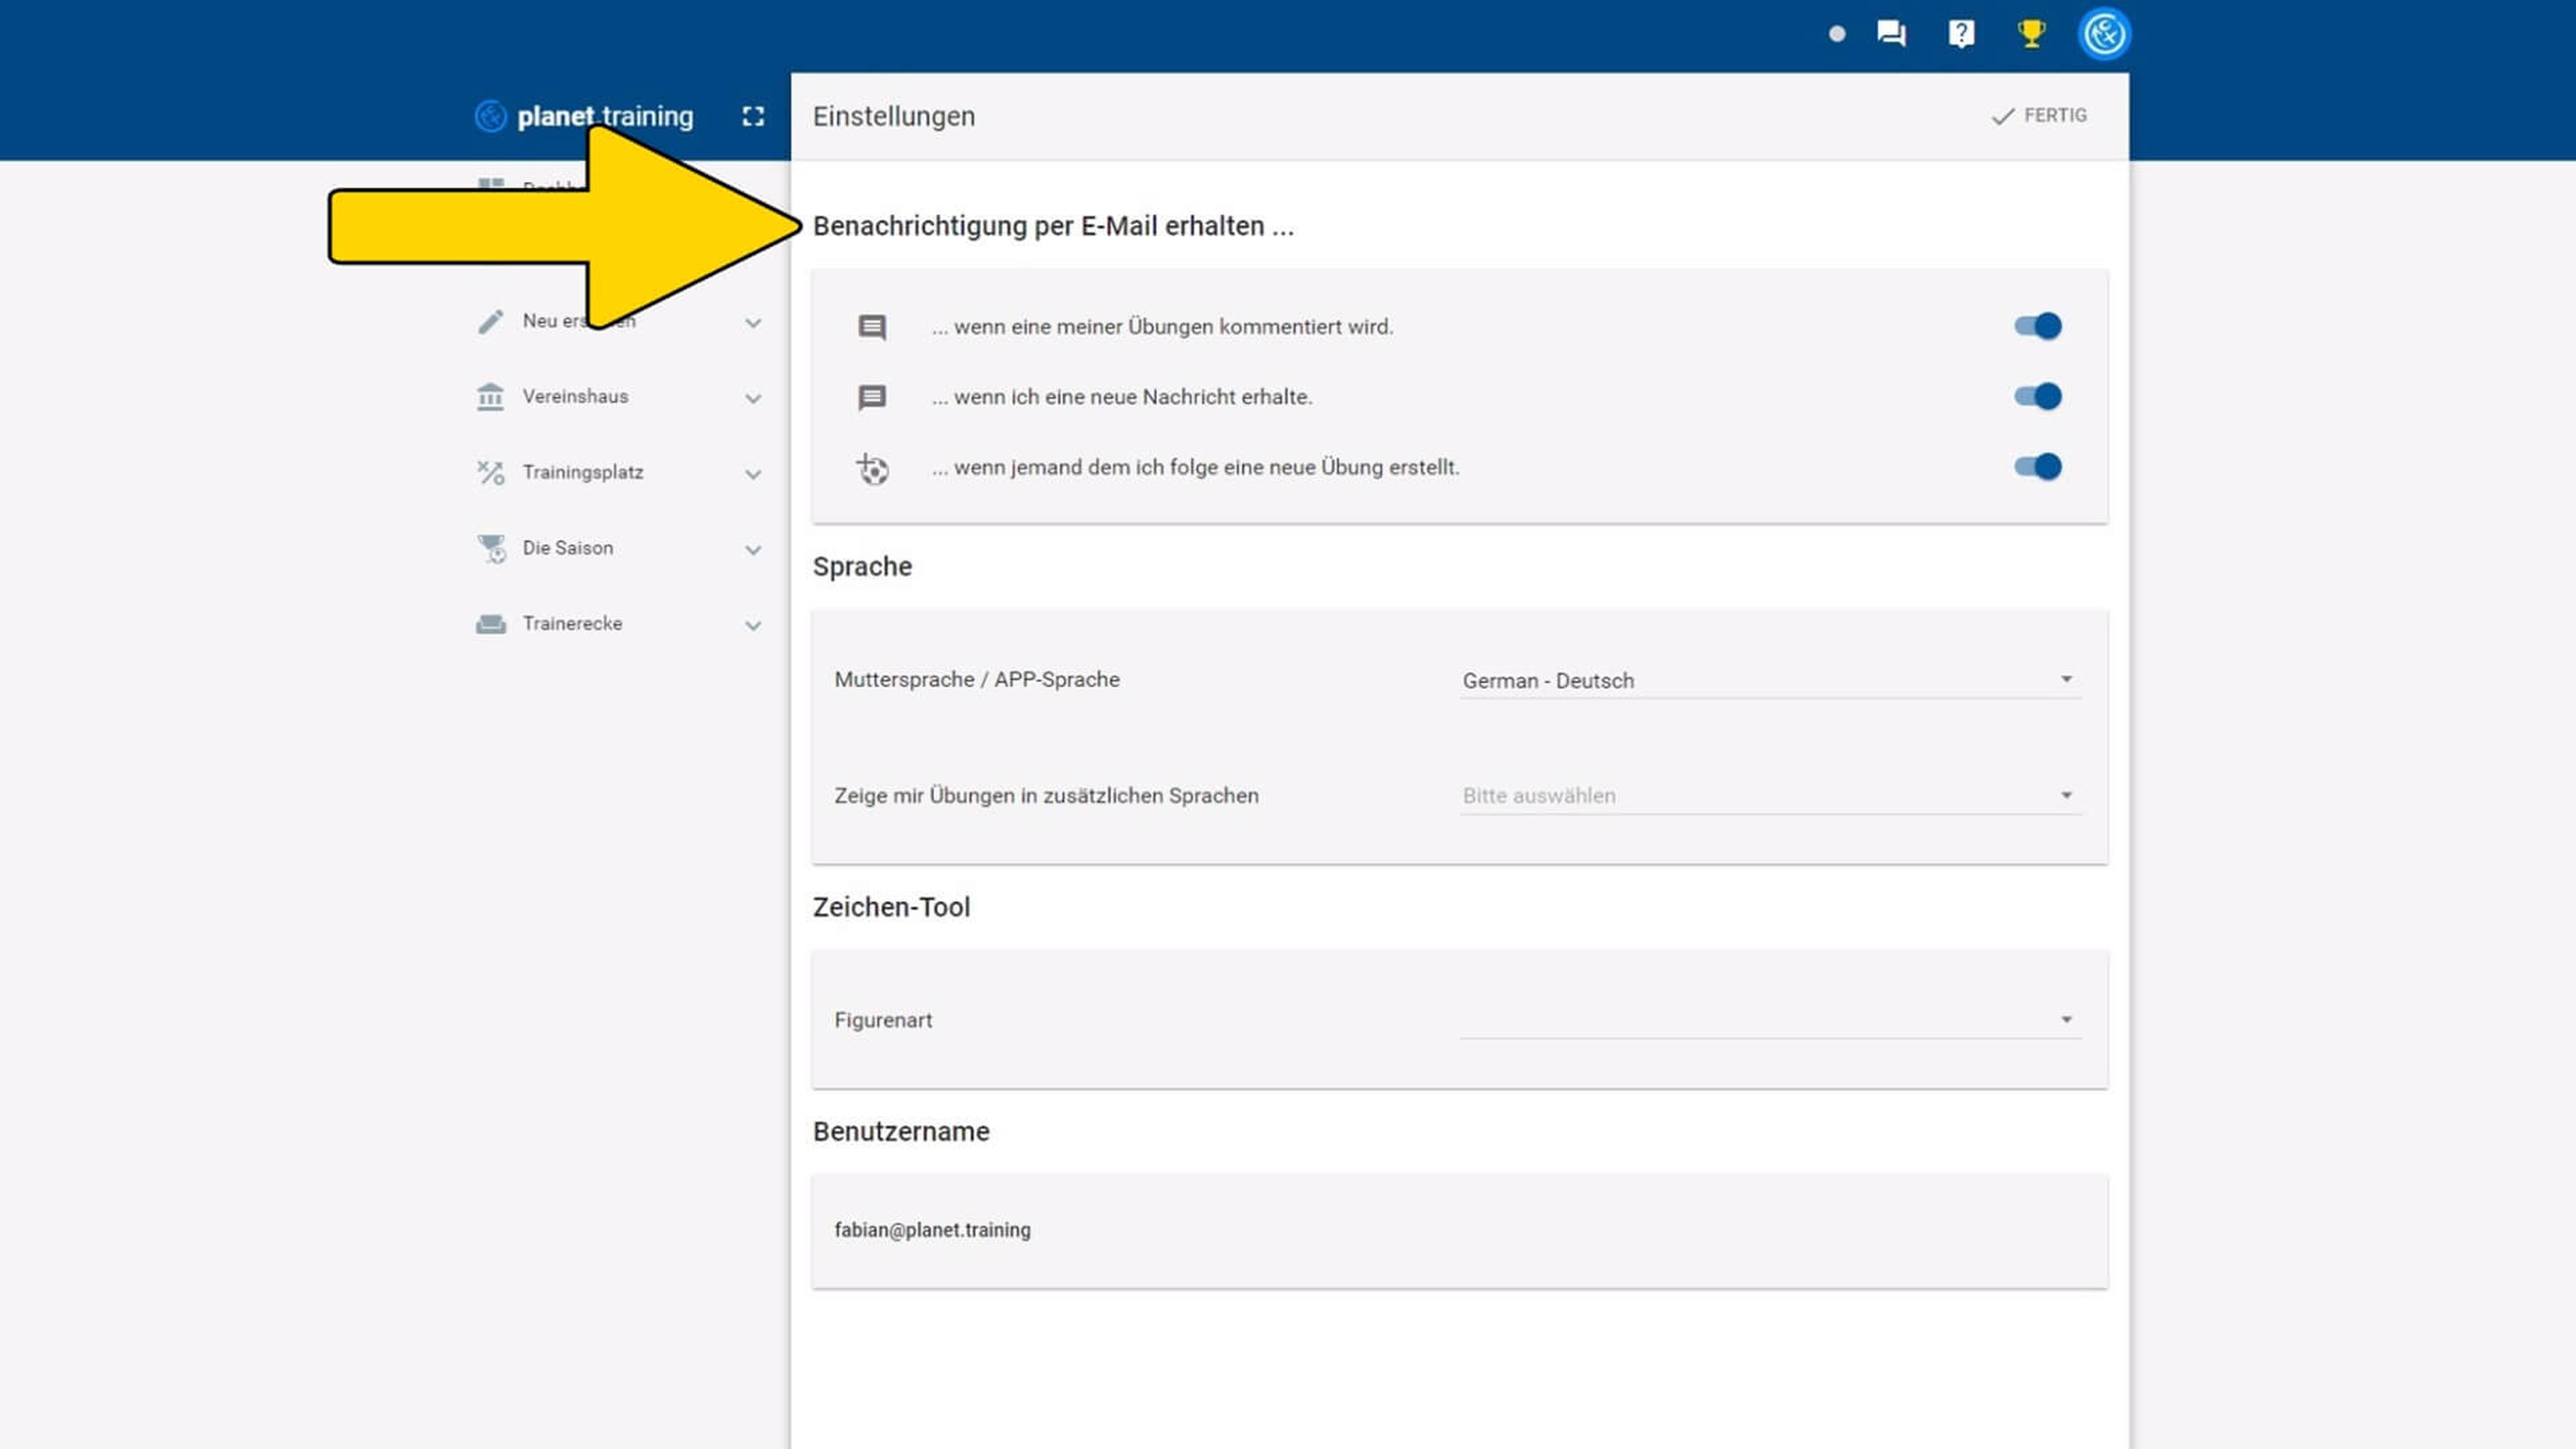Viewport: 2576px width, 1449px height.
Task: Click the gray status dot in header
Action: (x=1837, y=34)
